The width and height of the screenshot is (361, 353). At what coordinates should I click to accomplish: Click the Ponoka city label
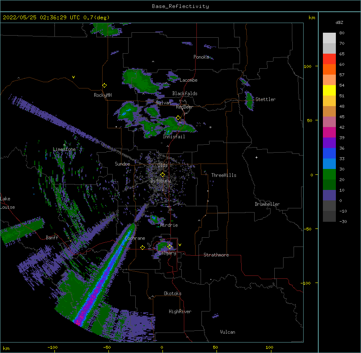(201, 57)
